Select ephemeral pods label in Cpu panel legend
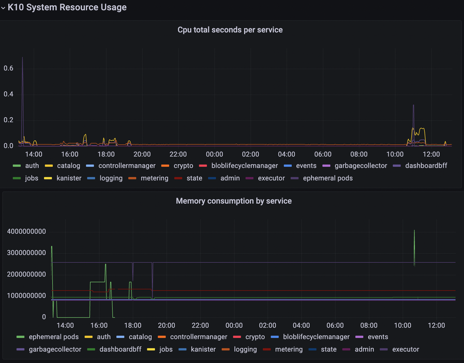The height and width of the screenshot is (363, 464). (x=328, y=178)
